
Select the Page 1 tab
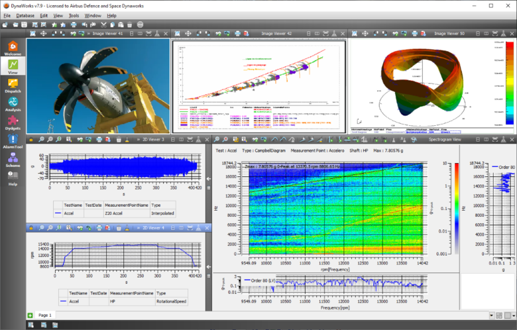tap(45, 315)
